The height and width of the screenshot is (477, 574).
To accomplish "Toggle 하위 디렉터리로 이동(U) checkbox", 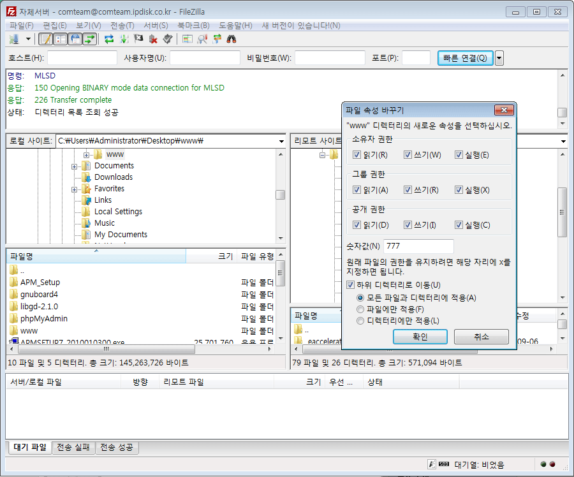I will (x=350, y=285).
